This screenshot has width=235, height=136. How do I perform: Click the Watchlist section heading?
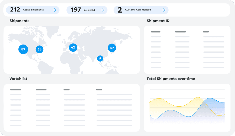[18, 79]
